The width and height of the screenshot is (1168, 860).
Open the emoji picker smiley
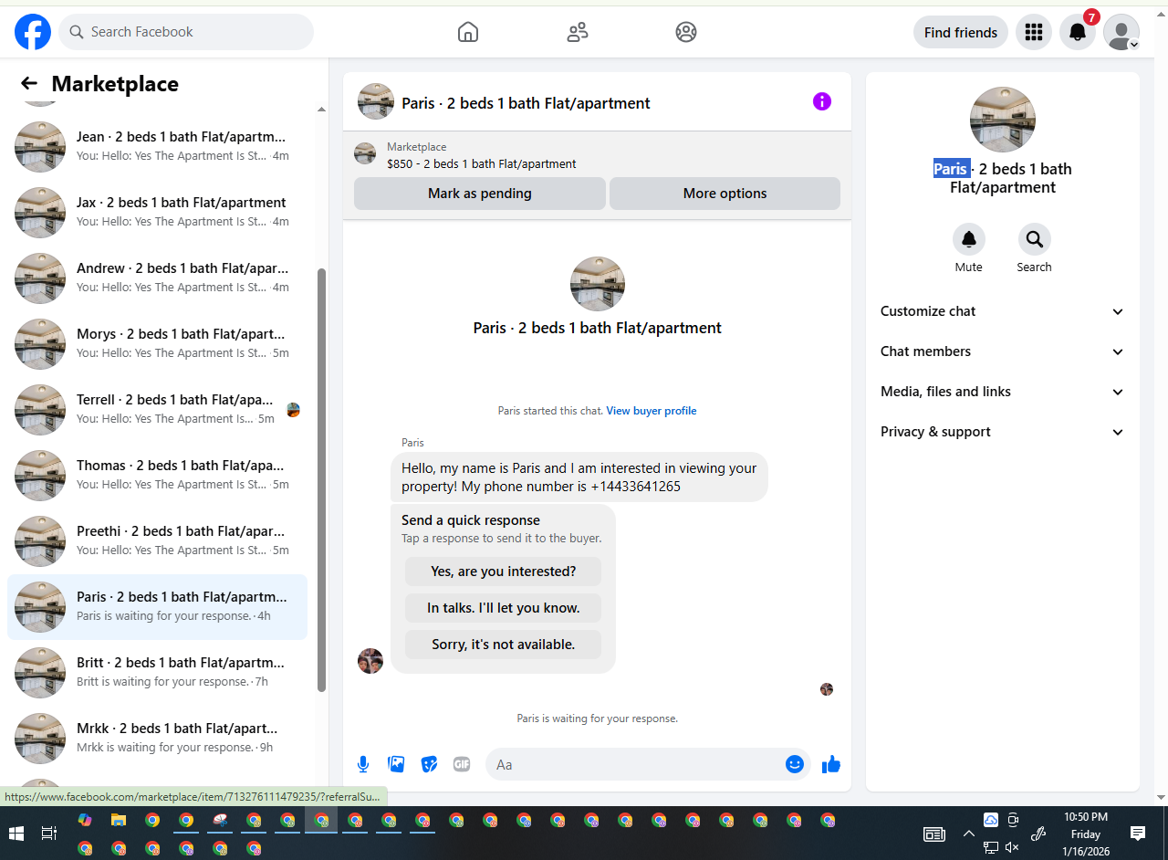pos(795,764)
